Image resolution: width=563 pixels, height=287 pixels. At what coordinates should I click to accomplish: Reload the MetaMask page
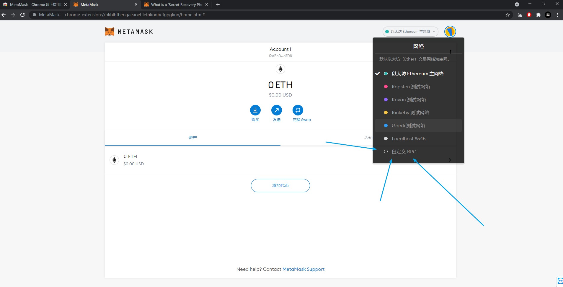click(22, 15)
